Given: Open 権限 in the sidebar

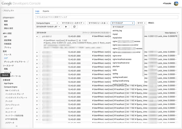Looking at the screenshot, I should tap(6, 25).
